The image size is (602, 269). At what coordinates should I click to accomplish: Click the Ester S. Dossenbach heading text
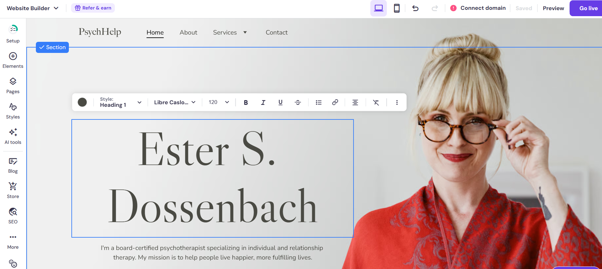(213, 178)
